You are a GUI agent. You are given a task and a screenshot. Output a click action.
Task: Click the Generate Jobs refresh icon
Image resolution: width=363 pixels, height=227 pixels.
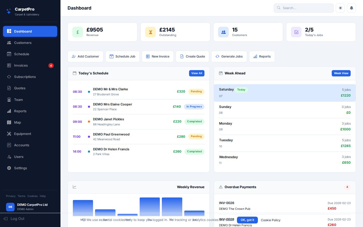(x=217, y=56)
